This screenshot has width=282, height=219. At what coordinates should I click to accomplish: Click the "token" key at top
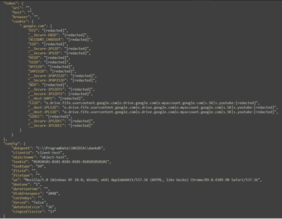pyautogui.click(x=10, y=3)
